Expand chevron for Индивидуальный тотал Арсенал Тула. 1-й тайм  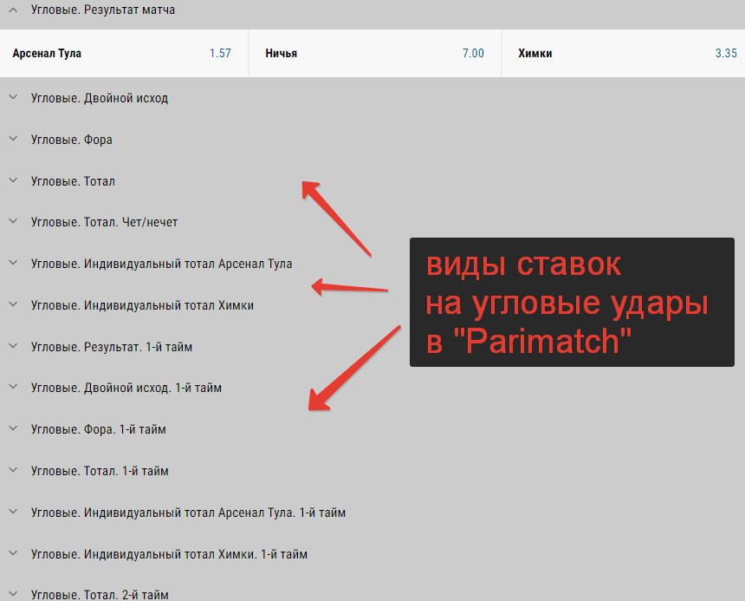click(13, 512)
